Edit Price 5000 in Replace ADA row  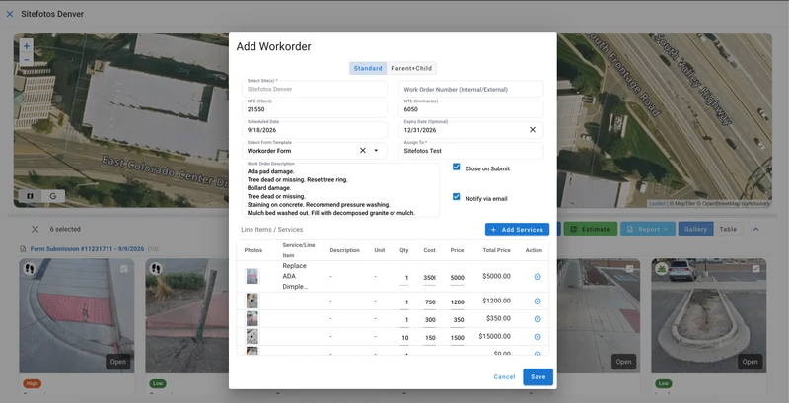[x=457, y=278]
